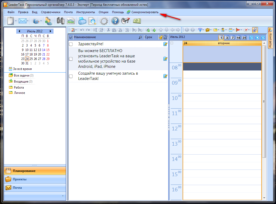Open the Инструменты menu
276x204 pixels.
tap(86, 12)
